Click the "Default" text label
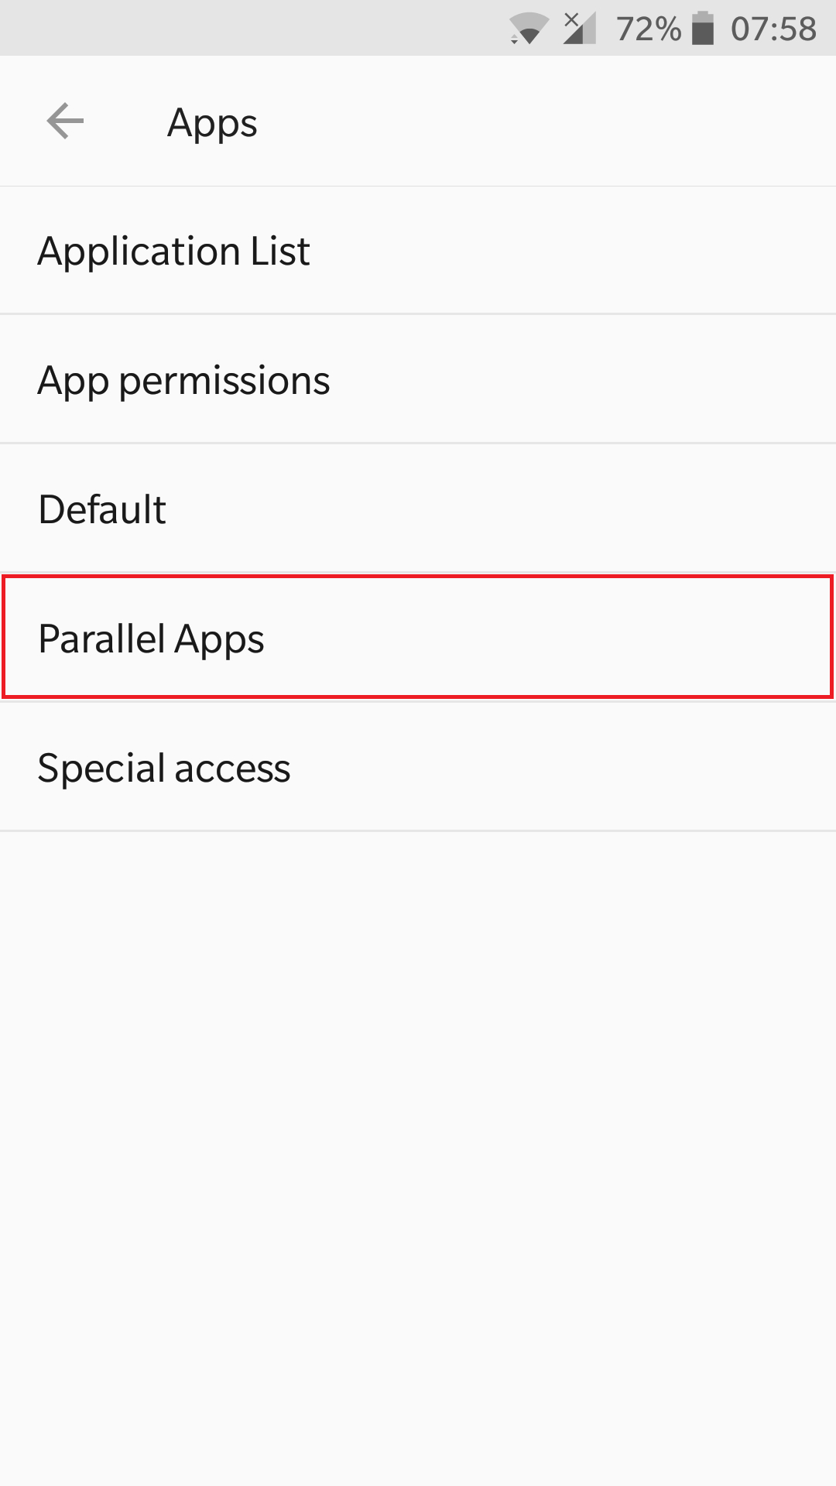 click(x=102, y=509)
